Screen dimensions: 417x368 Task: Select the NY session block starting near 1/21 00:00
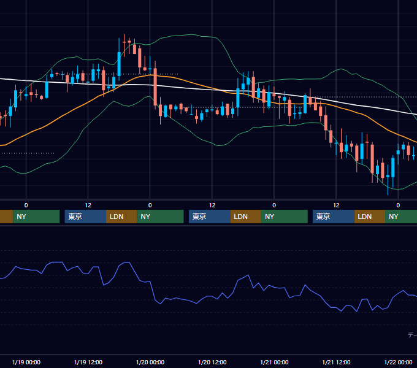(285, 217)
